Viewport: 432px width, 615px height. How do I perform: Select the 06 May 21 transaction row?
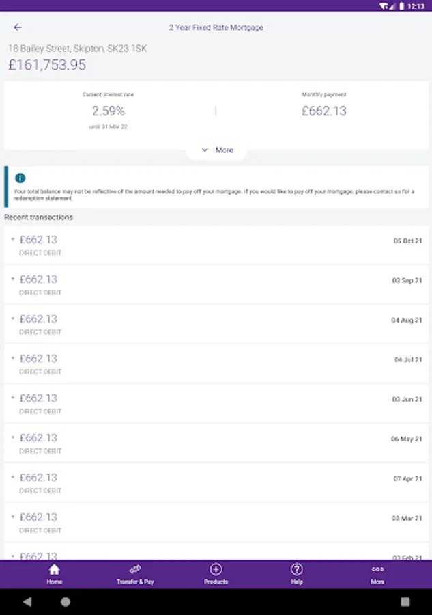(x=216, y=443)
